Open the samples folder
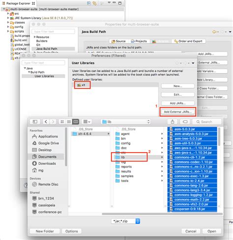This screenshot has height=240, width=233. [x=127, y=176]
